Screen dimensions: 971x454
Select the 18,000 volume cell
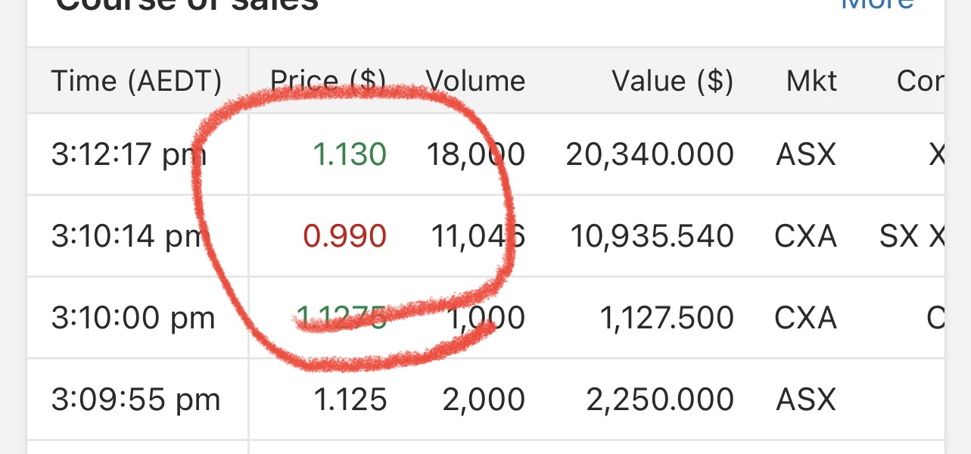point(475,155)
